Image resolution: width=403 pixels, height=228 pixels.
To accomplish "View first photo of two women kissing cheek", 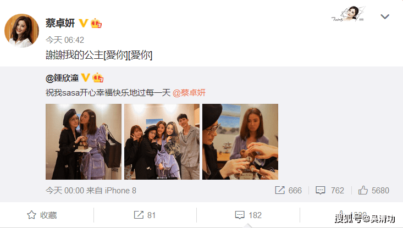I will [84, 142].
